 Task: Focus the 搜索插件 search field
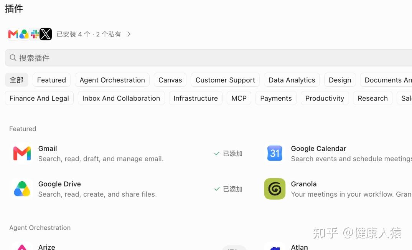(x=208, y=58)
